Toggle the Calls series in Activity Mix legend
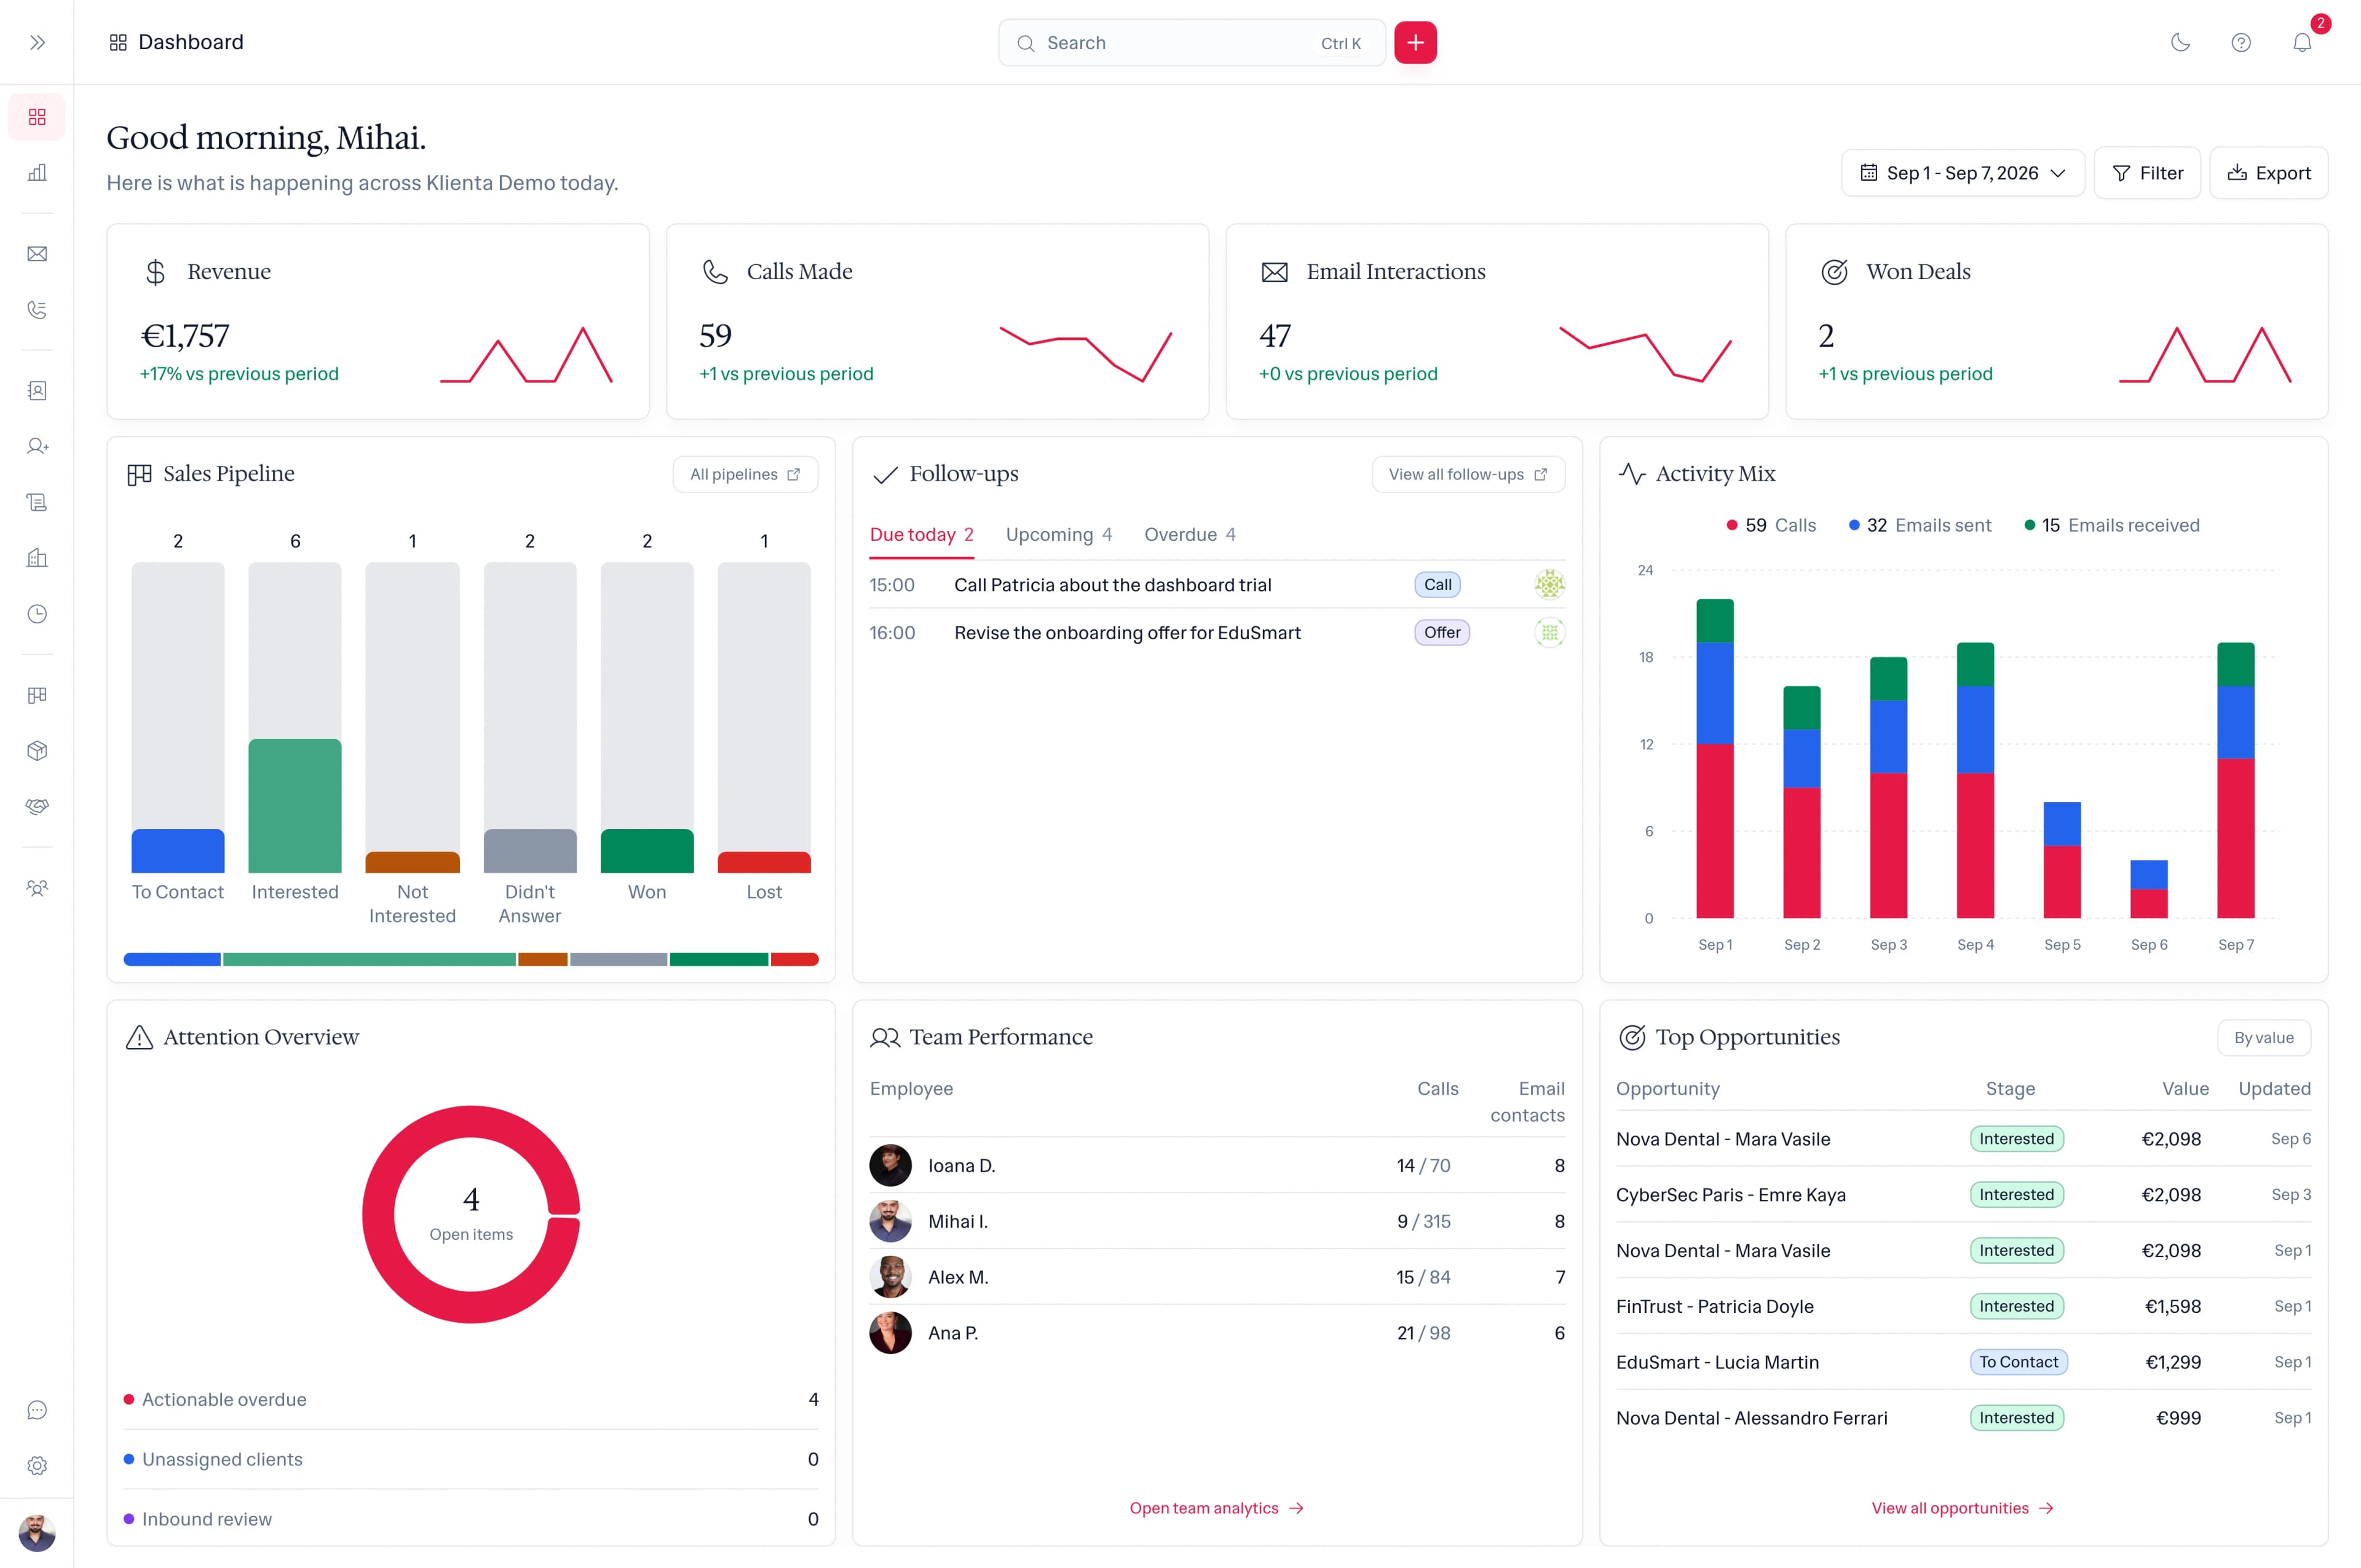2361x1568 pixels. click(x=1771, y=526)
